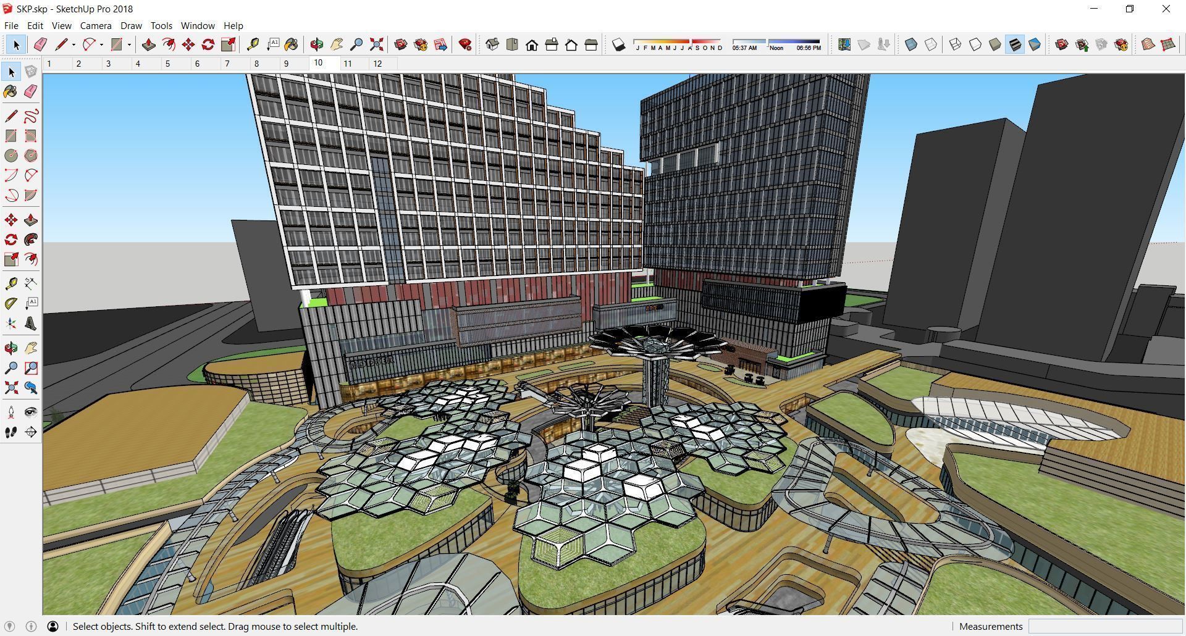The width and height of the screenshot is (1186, 636).
Task: Select Follow Me tool in left toolbar
Action: pos(31,240)
